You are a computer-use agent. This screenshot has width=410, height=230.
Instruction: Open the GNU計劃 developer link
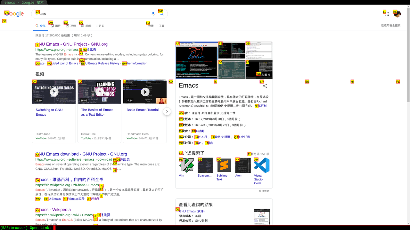[198, 131]
